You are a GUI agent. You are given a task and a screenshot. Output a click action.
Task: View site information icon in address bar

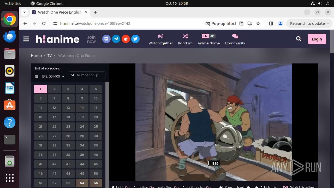click(x=55, y=23)
